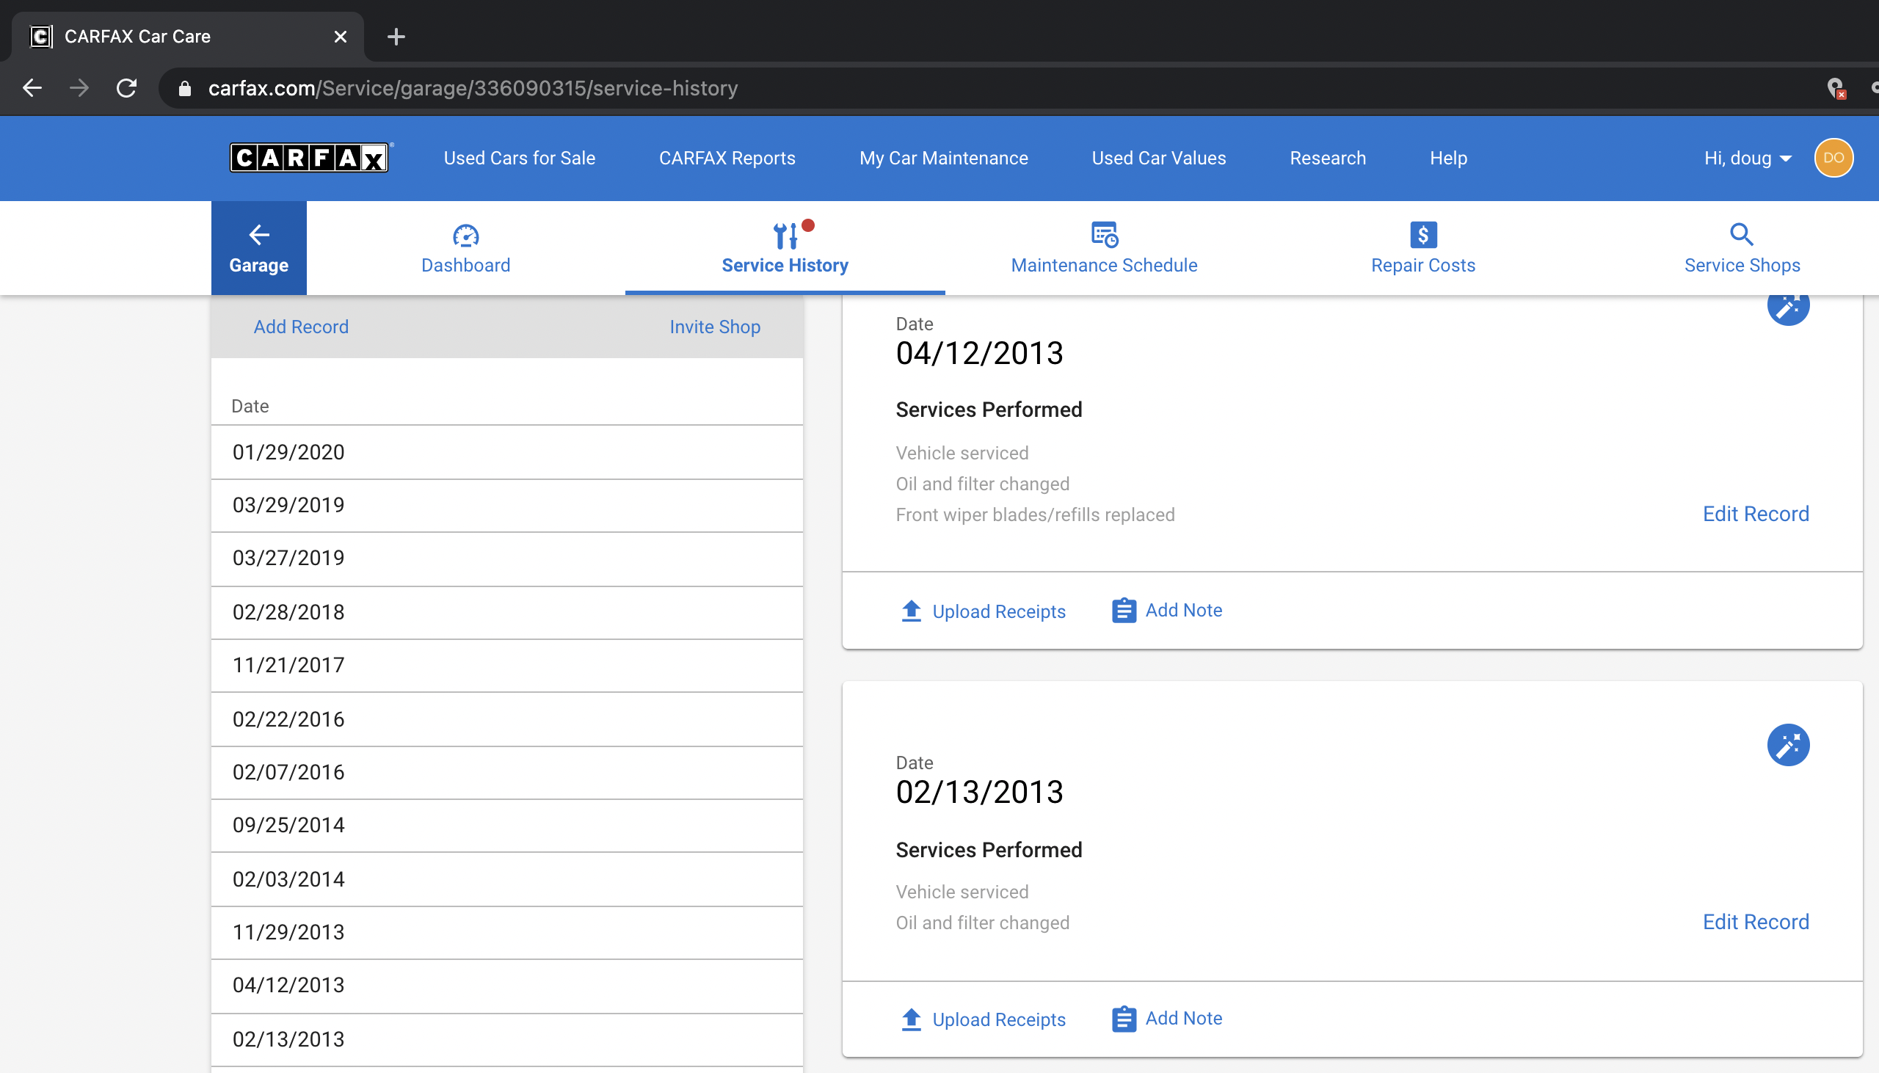The height and width of the screenshot is (1073, 1879).
Task: Select the 03/27/2019 date row
Action: (507, 559)
